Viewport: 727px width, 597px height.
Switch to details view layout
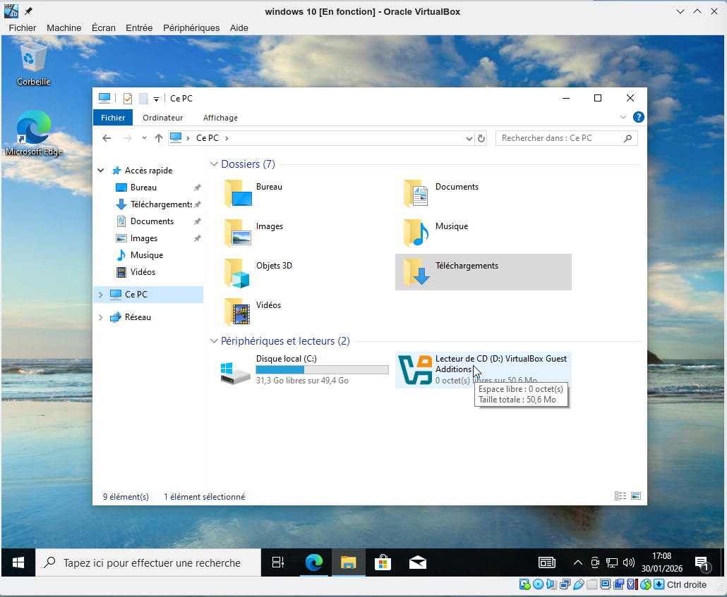point(620,496)
